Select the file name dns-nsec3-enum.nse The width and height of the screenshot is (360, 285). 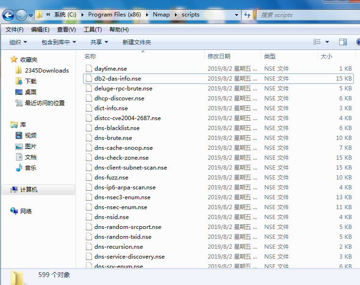coord(122,197)
